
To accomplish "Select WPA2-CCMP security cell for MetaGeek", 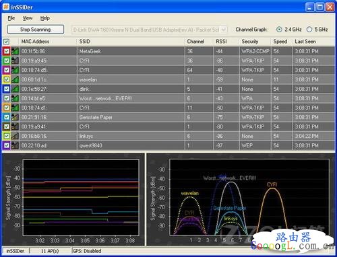I will (x=255, y=51).
